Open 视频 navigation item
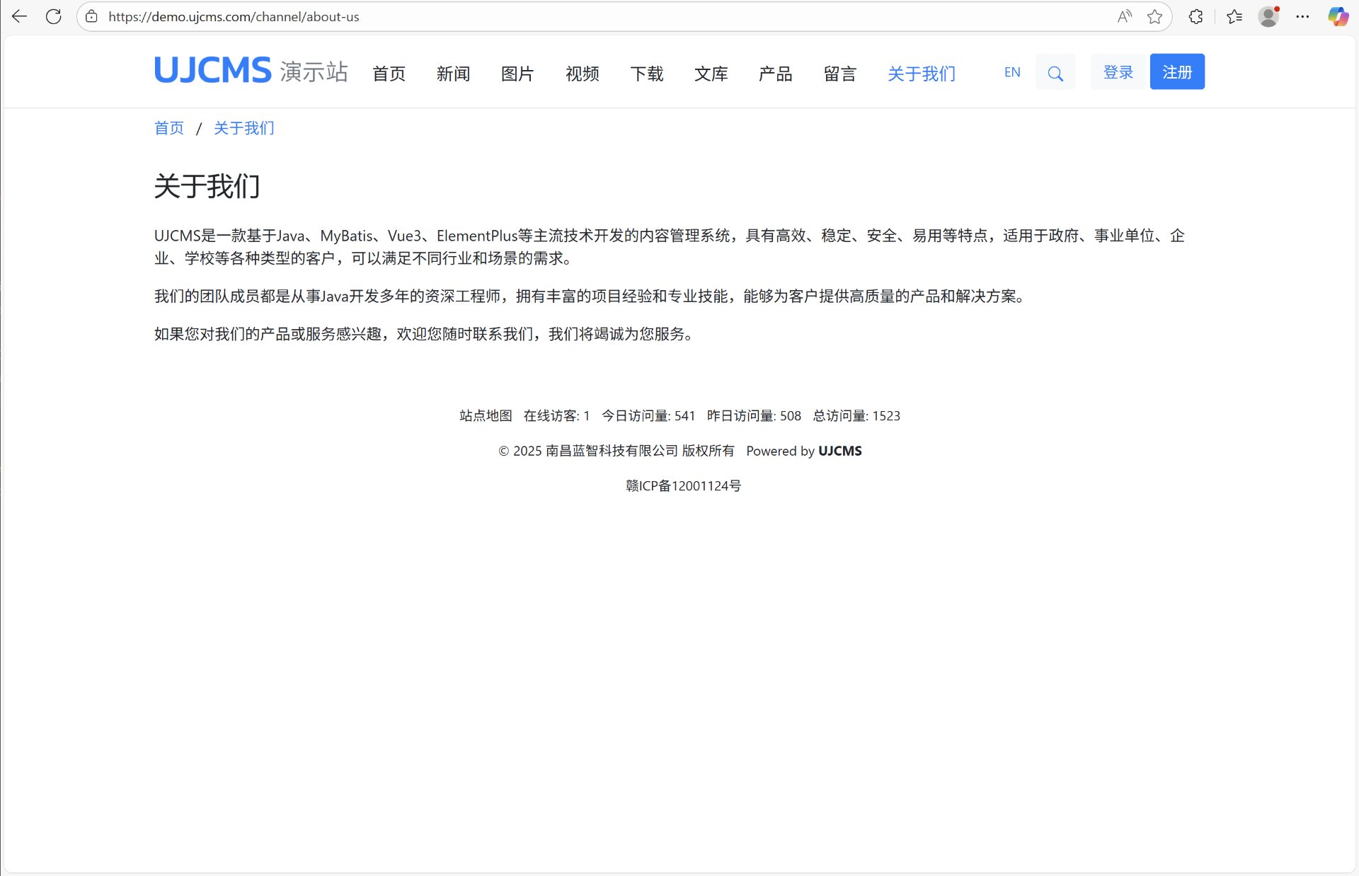This screenshot has height=876, width=1359. point(583,73)
